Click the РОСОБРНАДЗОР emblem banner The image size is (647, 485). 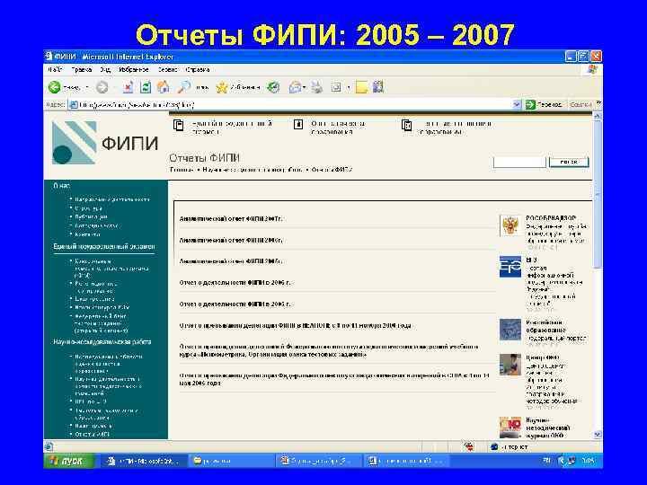pyautogui.click(x=510, y=225)
